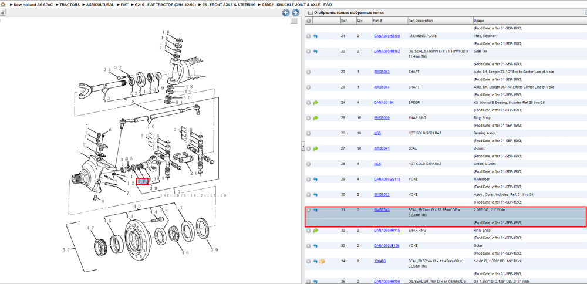Click the green arrow icon for DANA5319X

pyautogui.click(x=315, y=103)
